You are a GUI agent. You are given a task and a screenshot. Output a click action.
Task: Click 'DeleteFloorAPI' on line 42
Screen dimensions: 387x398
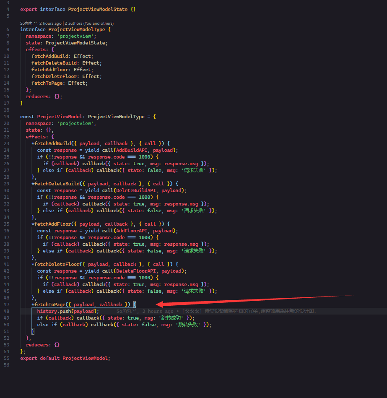[136, 271]
